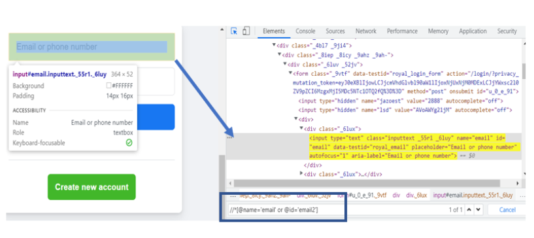Collapse the div class _8iep node
The width and height of the screenshot is (534, 238).
pos(280,54)
